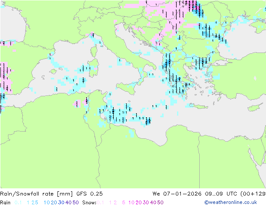Click the '(00+129' forecast offset text
The width and height of the screenshot is (266, 206).
(x=253, y=194)
